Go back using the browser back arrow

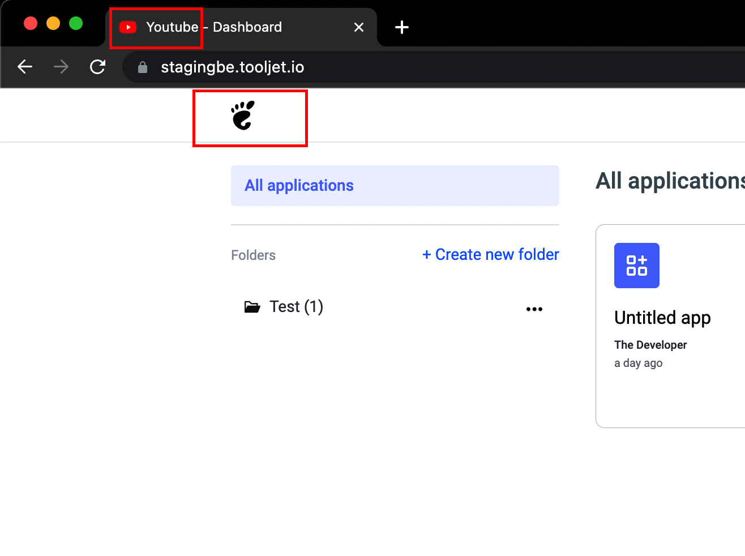coord(25,67)
